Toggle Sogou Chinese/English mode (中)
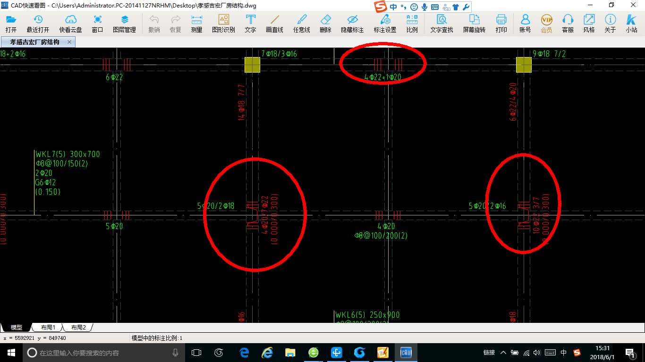This screenshot has height=362, width=645. click(x=394, y=7)
